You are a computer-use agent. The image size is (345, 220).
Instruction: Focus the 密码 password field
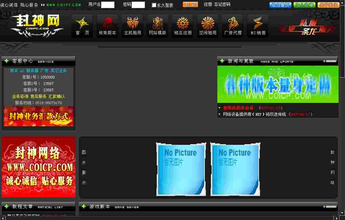click(138, 5)
